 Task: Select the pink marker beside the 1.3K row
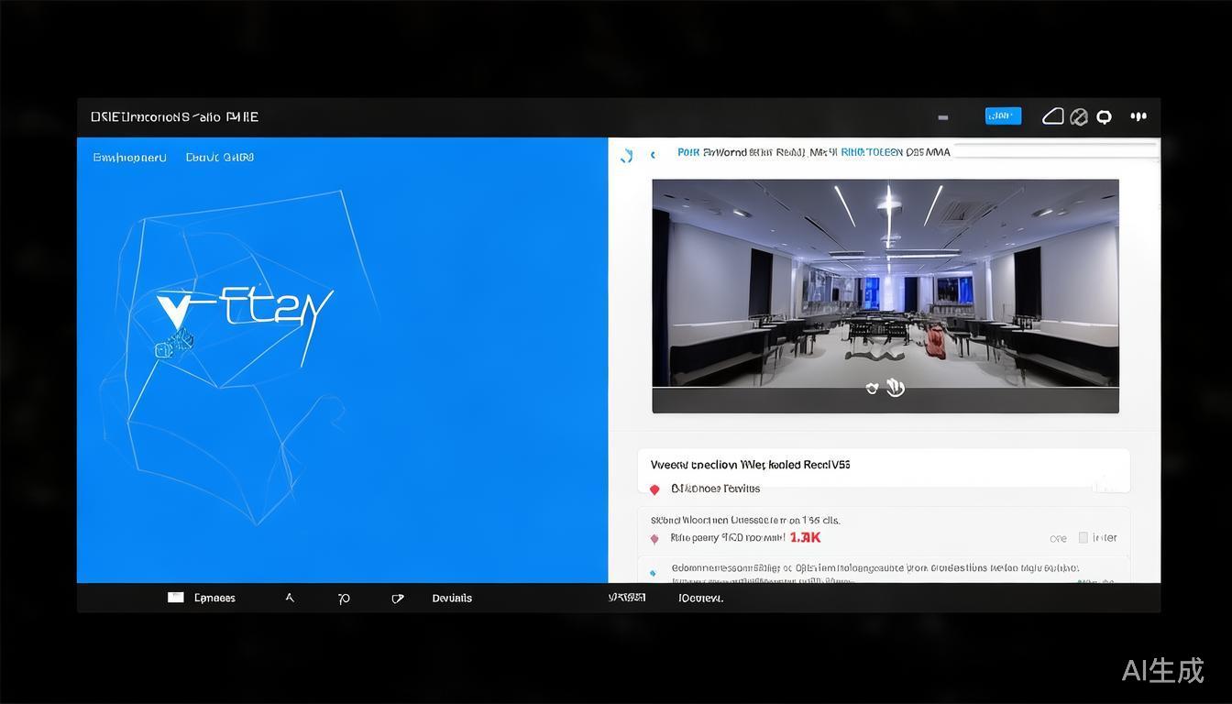[x=654, y=539]
